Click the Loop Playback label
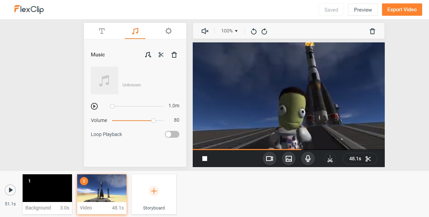429x217 pixels. [106, 134]
